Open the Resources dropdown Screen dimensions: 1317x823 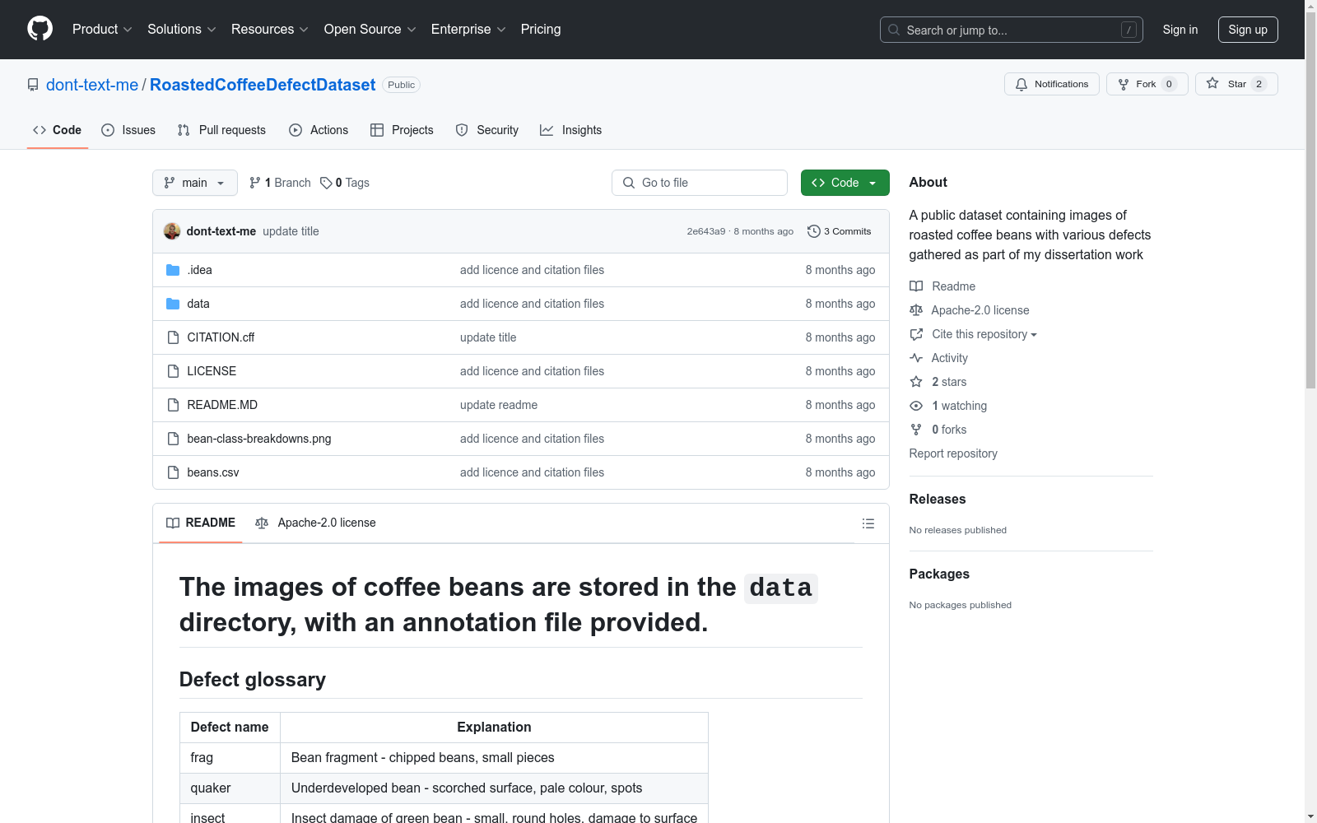270,30
